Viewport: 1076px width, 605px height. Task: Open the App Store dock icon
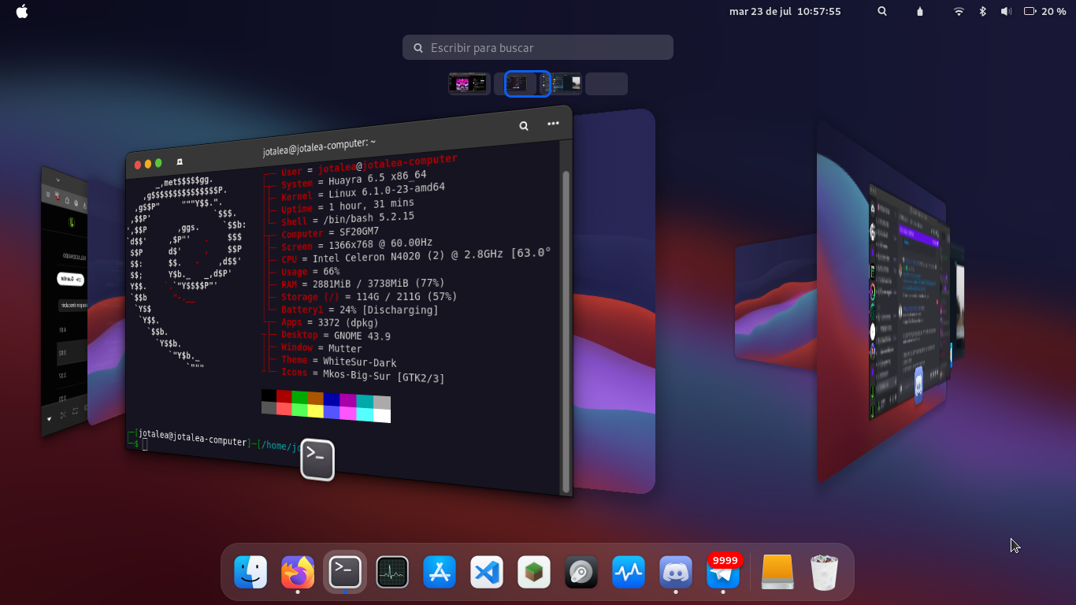[440, 572]
